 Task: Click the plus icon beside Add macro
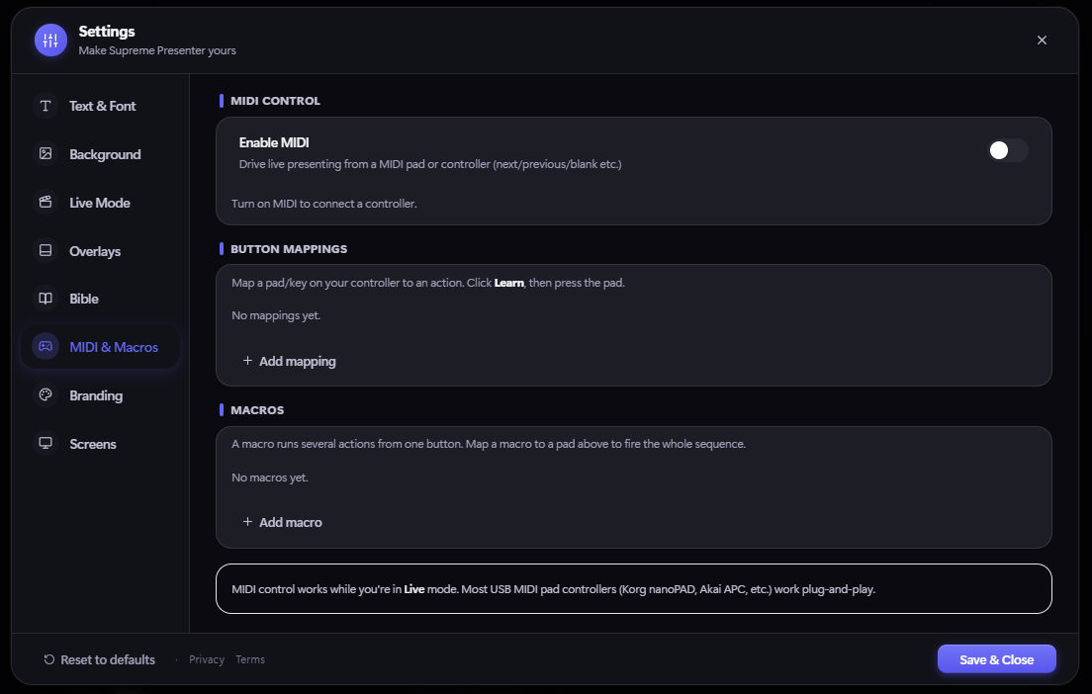(247, 521)
